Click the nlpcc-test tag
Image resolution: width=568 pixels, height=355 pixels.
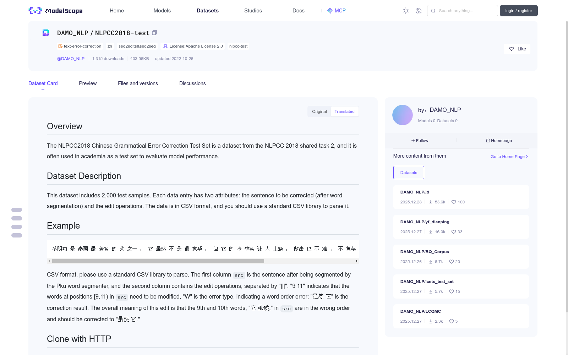pos(239,46)
